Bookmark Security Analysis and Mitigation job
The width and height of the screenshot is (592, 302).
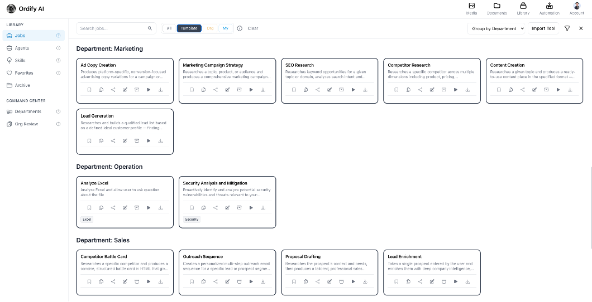[192, 208]
